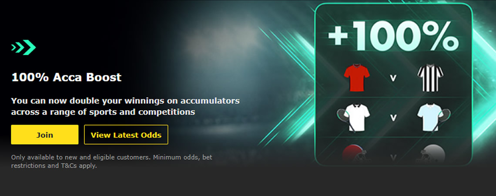Click the yellow Join button
This screenshot has width=496, height=196.
coord(45,135)
